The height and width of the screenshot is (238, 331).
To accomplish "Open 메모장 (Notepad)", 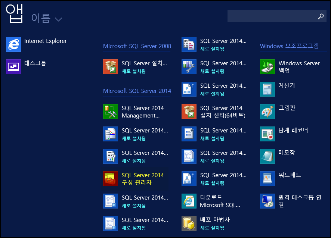I will tap(277, 156).
